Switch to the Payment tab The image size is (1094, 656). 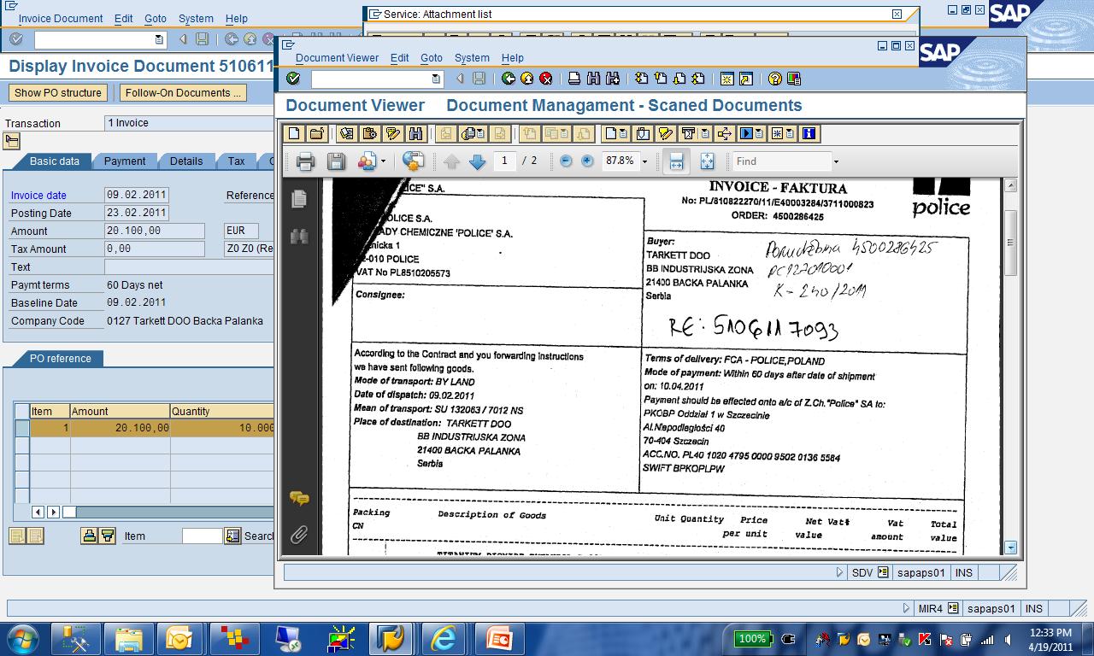[x=125, y=161]
